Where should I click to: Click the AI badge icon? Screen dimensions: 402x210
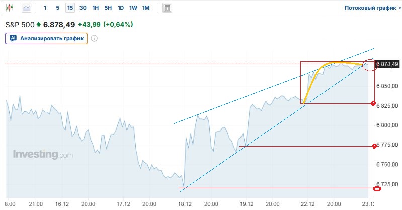[13, 38]
